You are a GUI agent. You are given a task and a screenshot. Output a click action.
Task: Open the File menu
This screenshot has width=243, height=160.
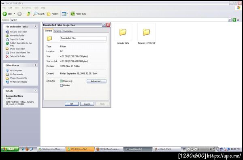coord(4,8)
